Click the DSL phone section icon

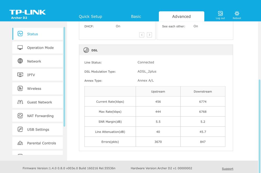(x=86, y=50)
